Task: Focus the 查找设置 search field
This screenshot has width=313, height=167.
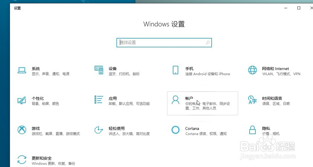Action: [x=164, y=43]
